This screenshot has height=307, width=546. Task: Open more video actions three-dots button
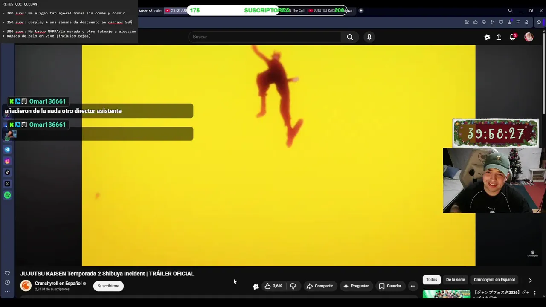(413, 286)
